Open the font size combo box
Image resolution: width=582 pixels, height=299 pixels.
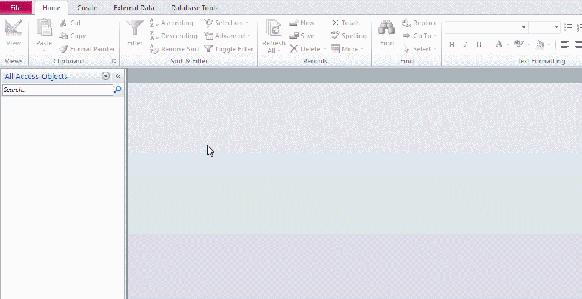(544, 28)
